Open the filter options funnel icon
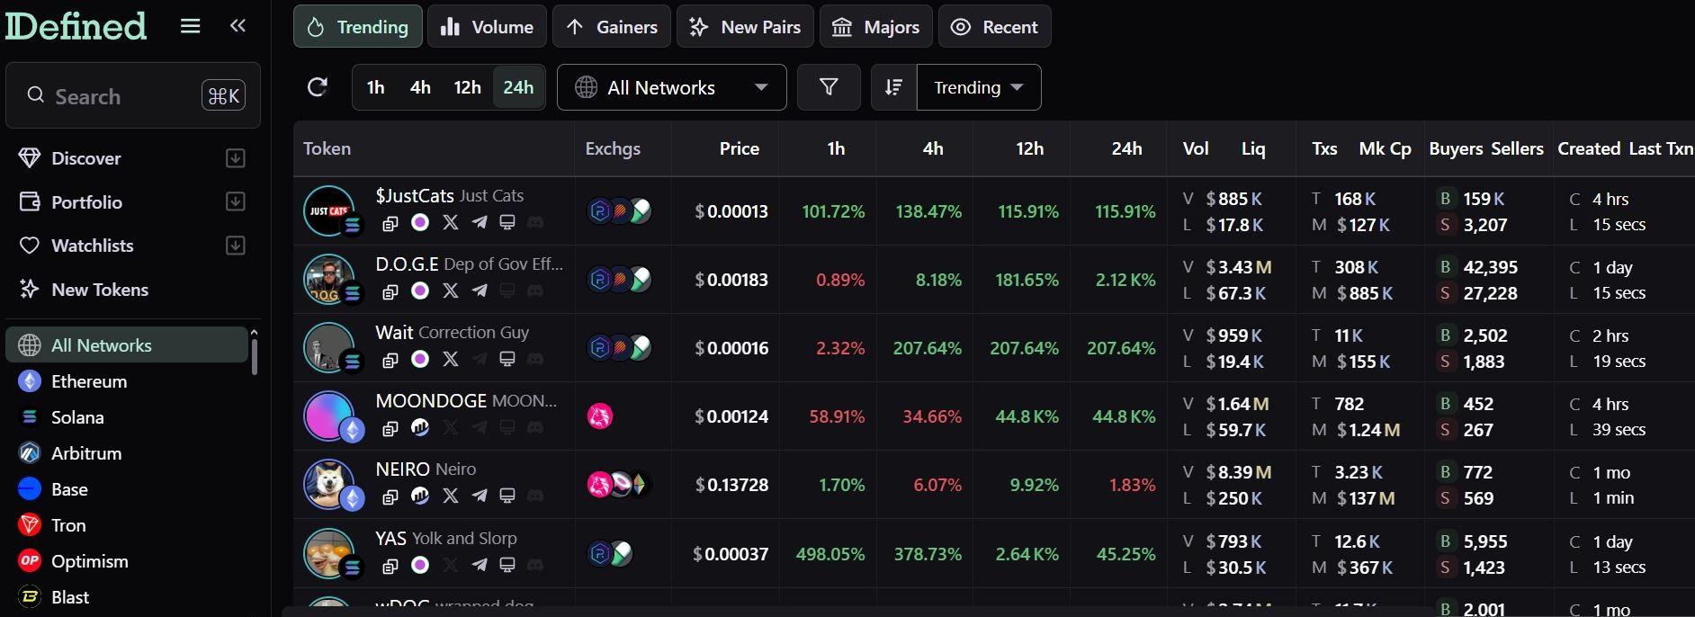 click(829, 87)
